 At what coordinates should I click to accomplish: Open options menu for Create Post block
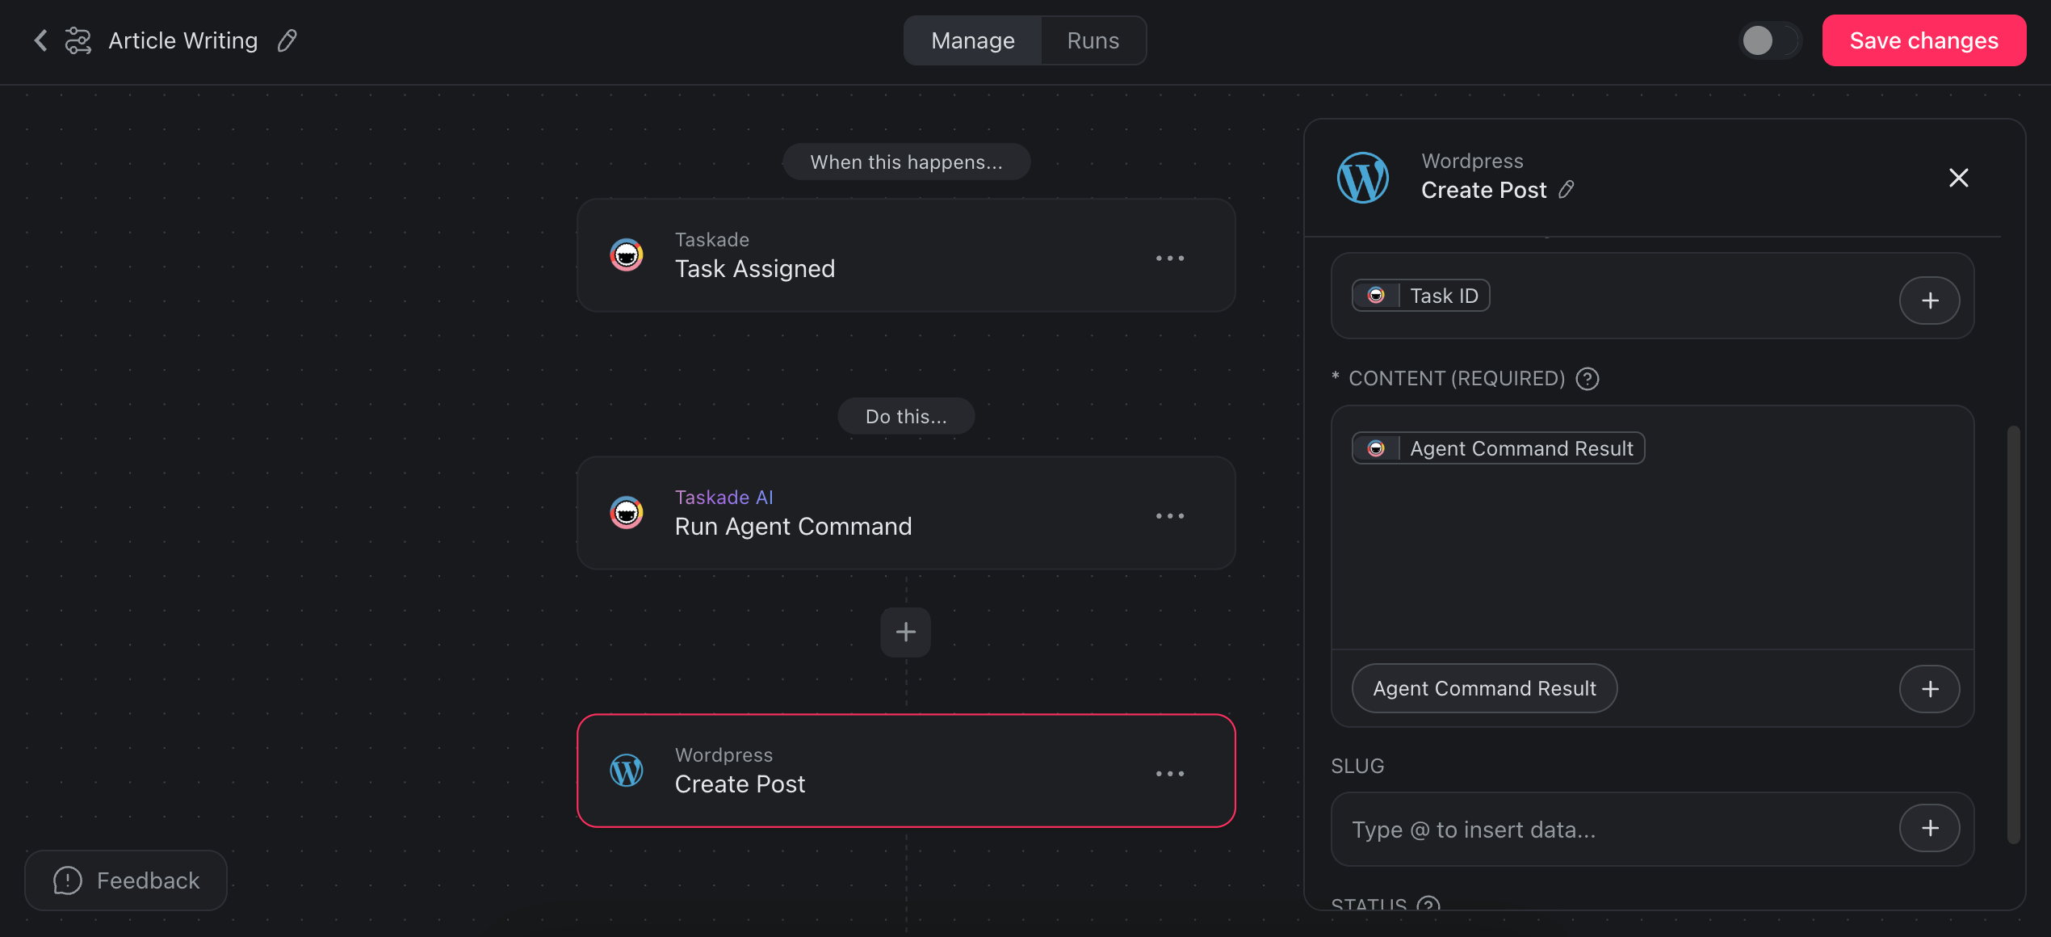pyautogui.click(x=1170, y=772)
